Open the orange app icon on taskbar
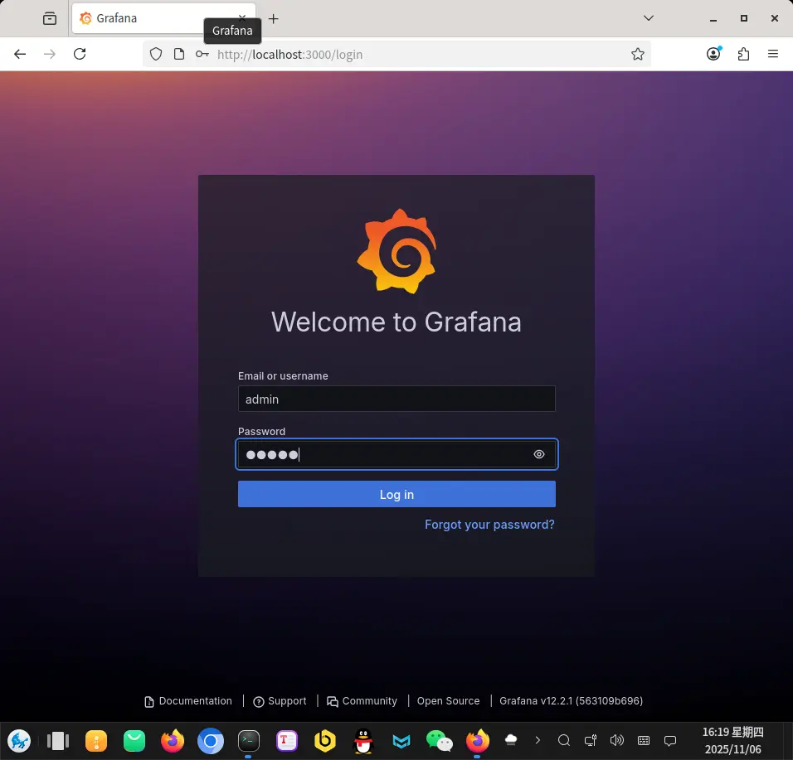793x760 pixels. [x=96, y=741]
